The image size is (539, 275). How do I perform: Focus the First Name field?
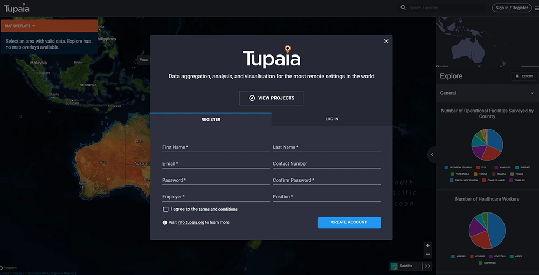tap(216, 147)
